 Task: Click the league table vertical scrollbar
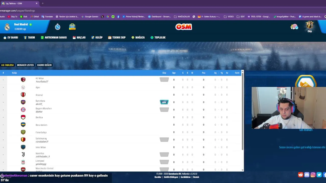click(242, 111)
